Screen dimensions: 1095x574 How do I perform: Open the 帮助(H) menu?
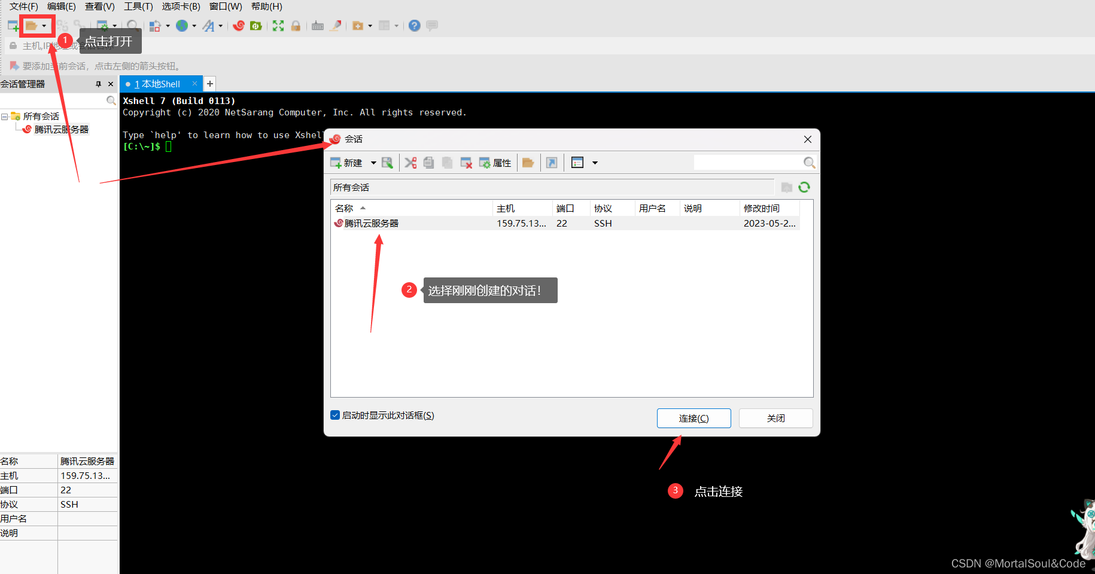point(267,7)
